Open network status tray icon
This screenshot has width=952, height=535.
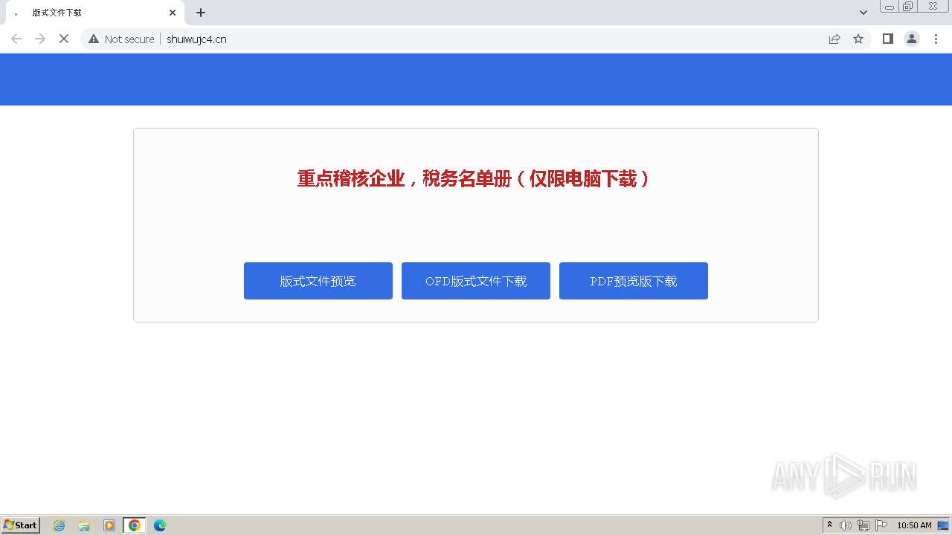pos(863,525)
